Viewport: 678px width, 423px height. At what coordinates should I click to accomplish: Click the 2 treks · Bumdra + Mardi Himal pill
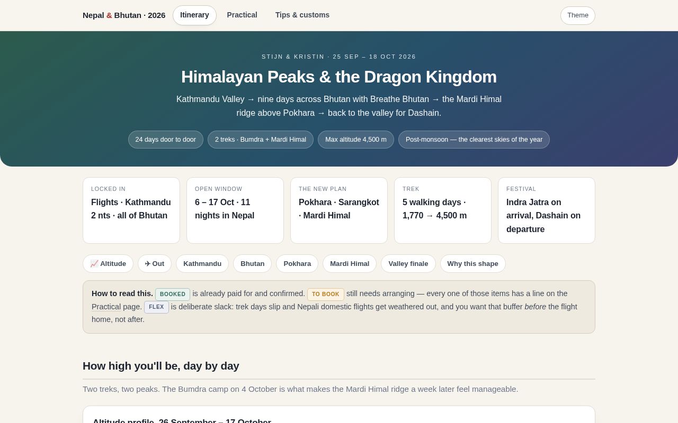click(x=261, y=140)
